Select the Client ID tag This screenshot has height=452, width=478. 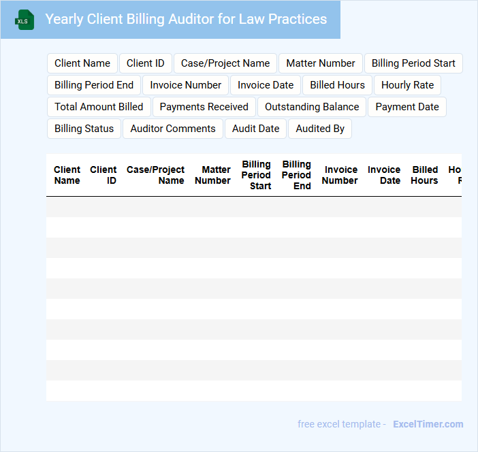pos(146,63)
